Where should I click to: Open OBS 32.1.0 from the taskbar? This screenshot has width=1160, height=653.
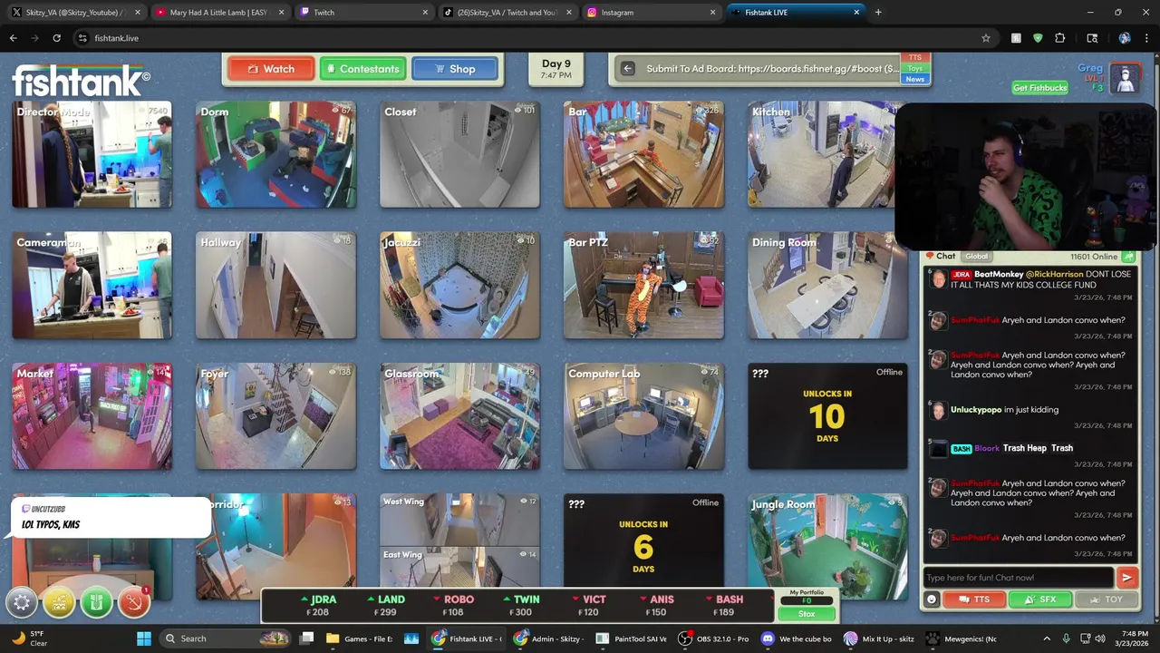click(x=716, y=638)
